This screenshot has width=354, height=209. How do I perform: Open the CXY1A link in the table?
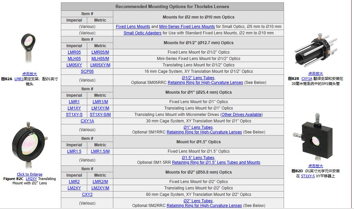pyautogui.click(x=87, y=121)
